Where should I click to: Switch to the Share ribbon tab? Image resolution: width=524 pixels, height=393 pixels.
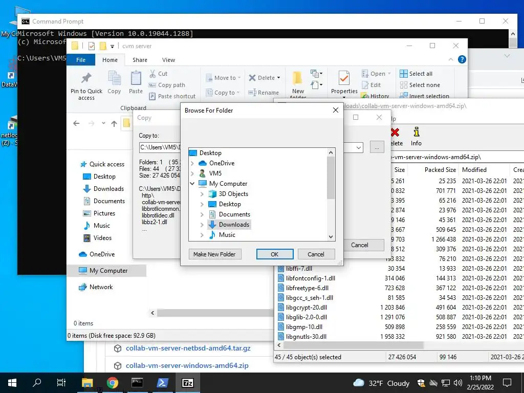click(140, 60)
